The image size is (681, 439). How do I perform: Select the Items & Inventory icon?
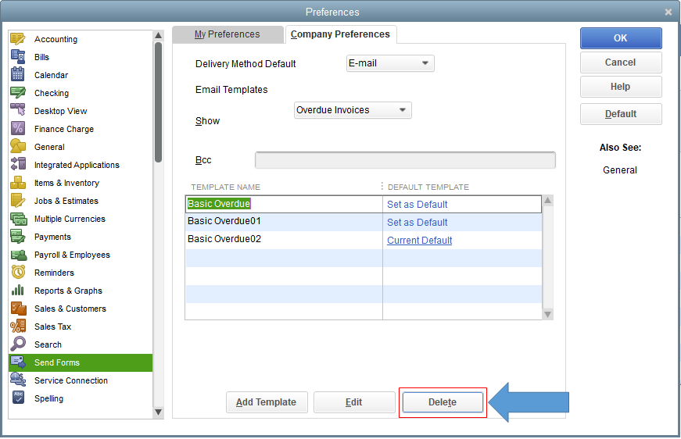tap(18, 183)
